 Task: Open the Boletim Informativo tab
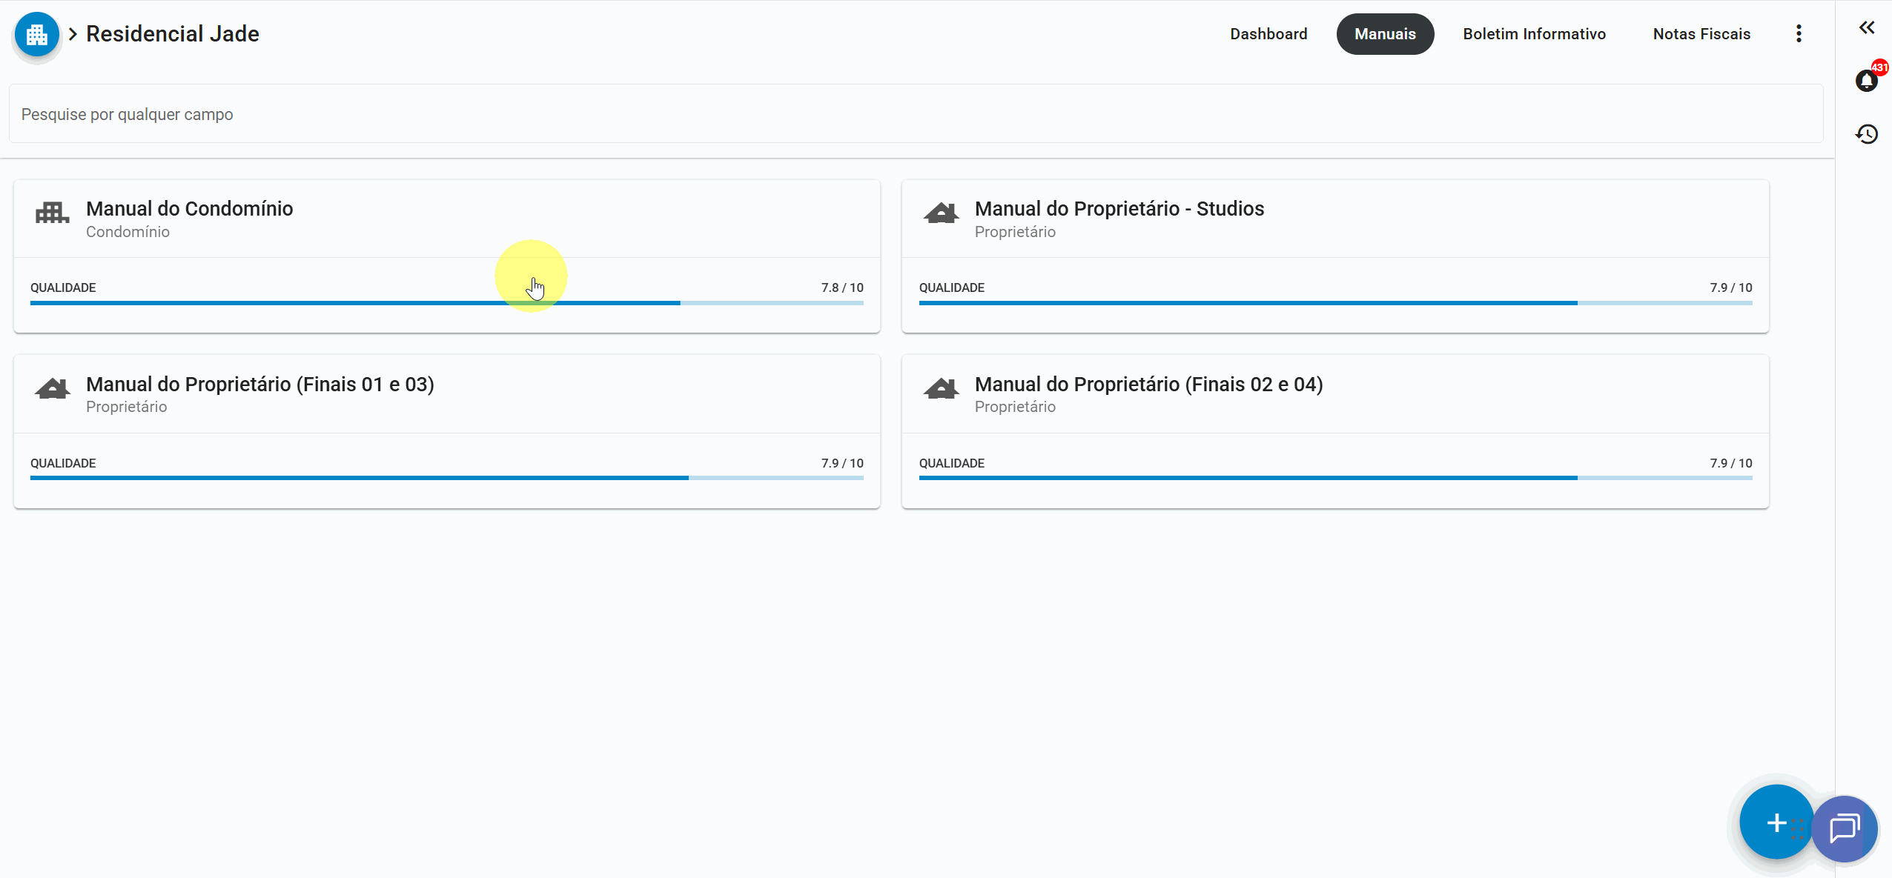(x=1534, y=34)
